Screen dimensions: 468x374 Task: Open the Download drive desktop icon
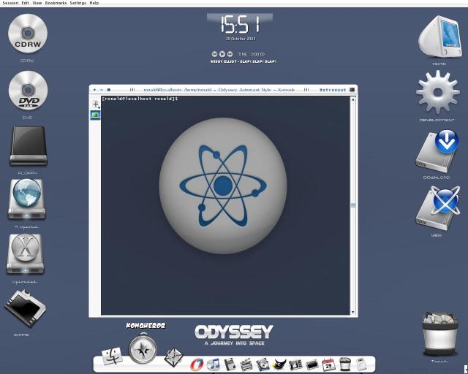point(437,151)
